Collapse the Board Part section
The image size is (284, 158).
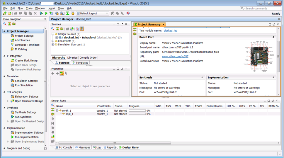[273, 37]
